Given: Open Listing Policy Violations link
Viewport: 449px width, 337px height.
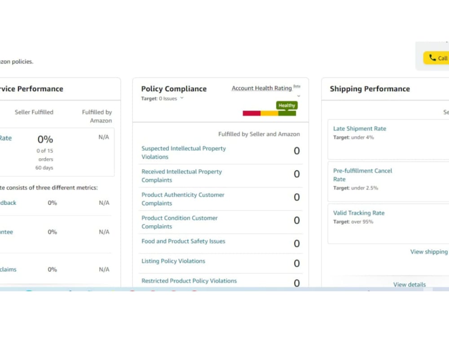Looking at the screenshot, I should click(173, 261).
